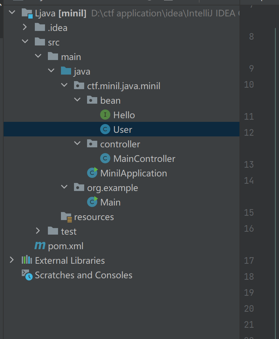This screenshot has width=279, height=339.
Task: Click the Hello interface icon
Action: 105,115
